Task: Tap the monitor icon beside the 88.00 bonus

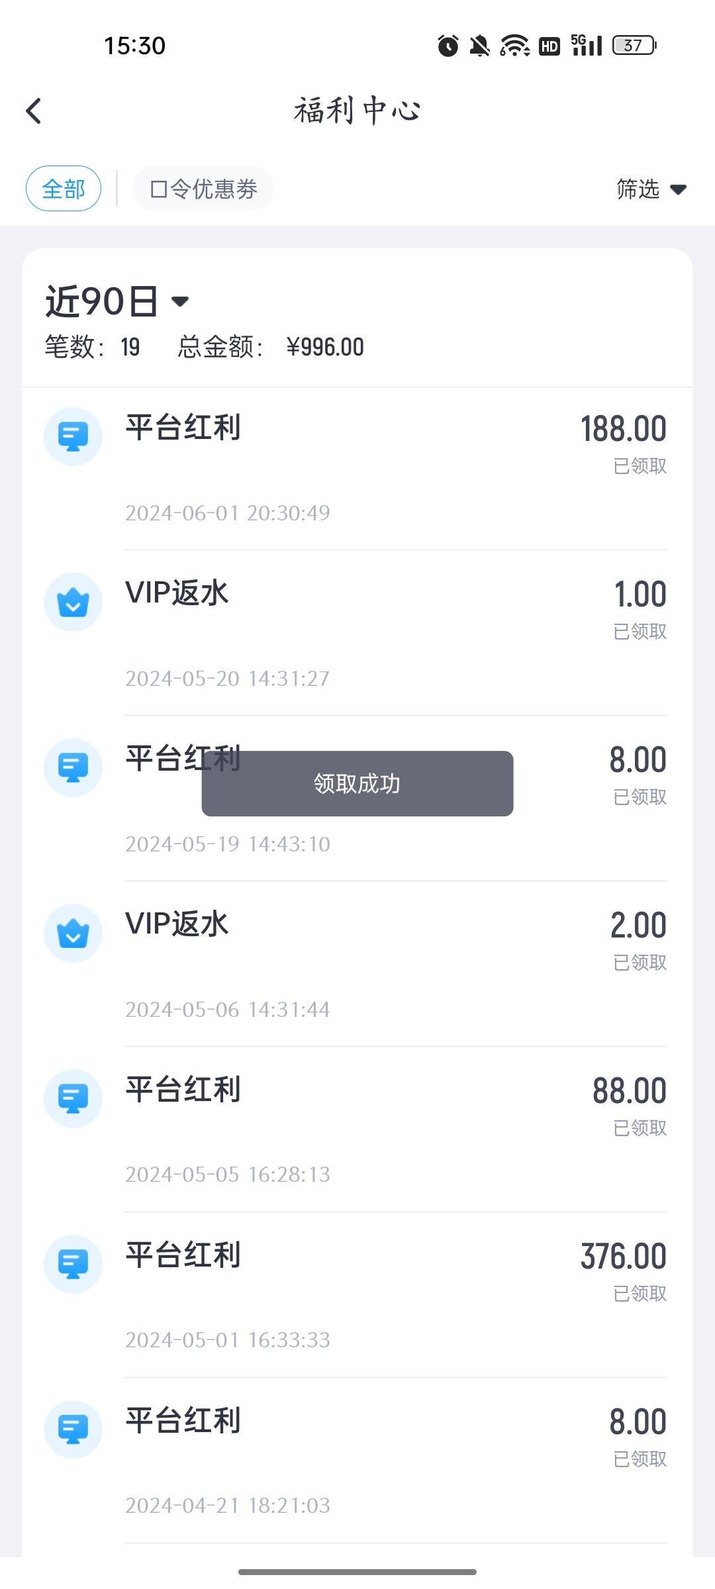Action: point(73,1098)
